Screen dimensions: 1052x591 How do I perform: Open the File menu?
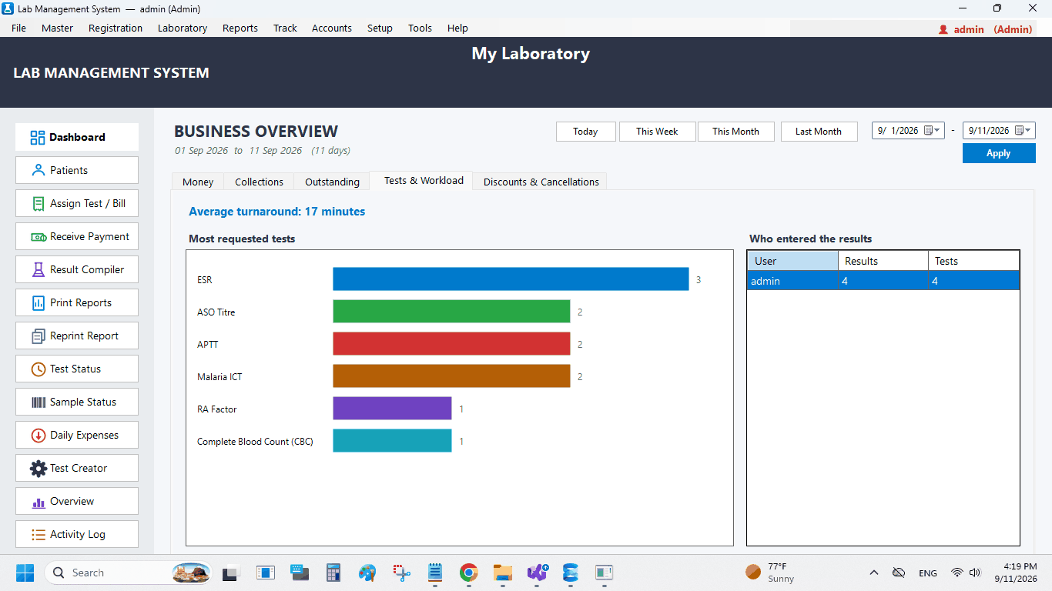click(18, 28)
